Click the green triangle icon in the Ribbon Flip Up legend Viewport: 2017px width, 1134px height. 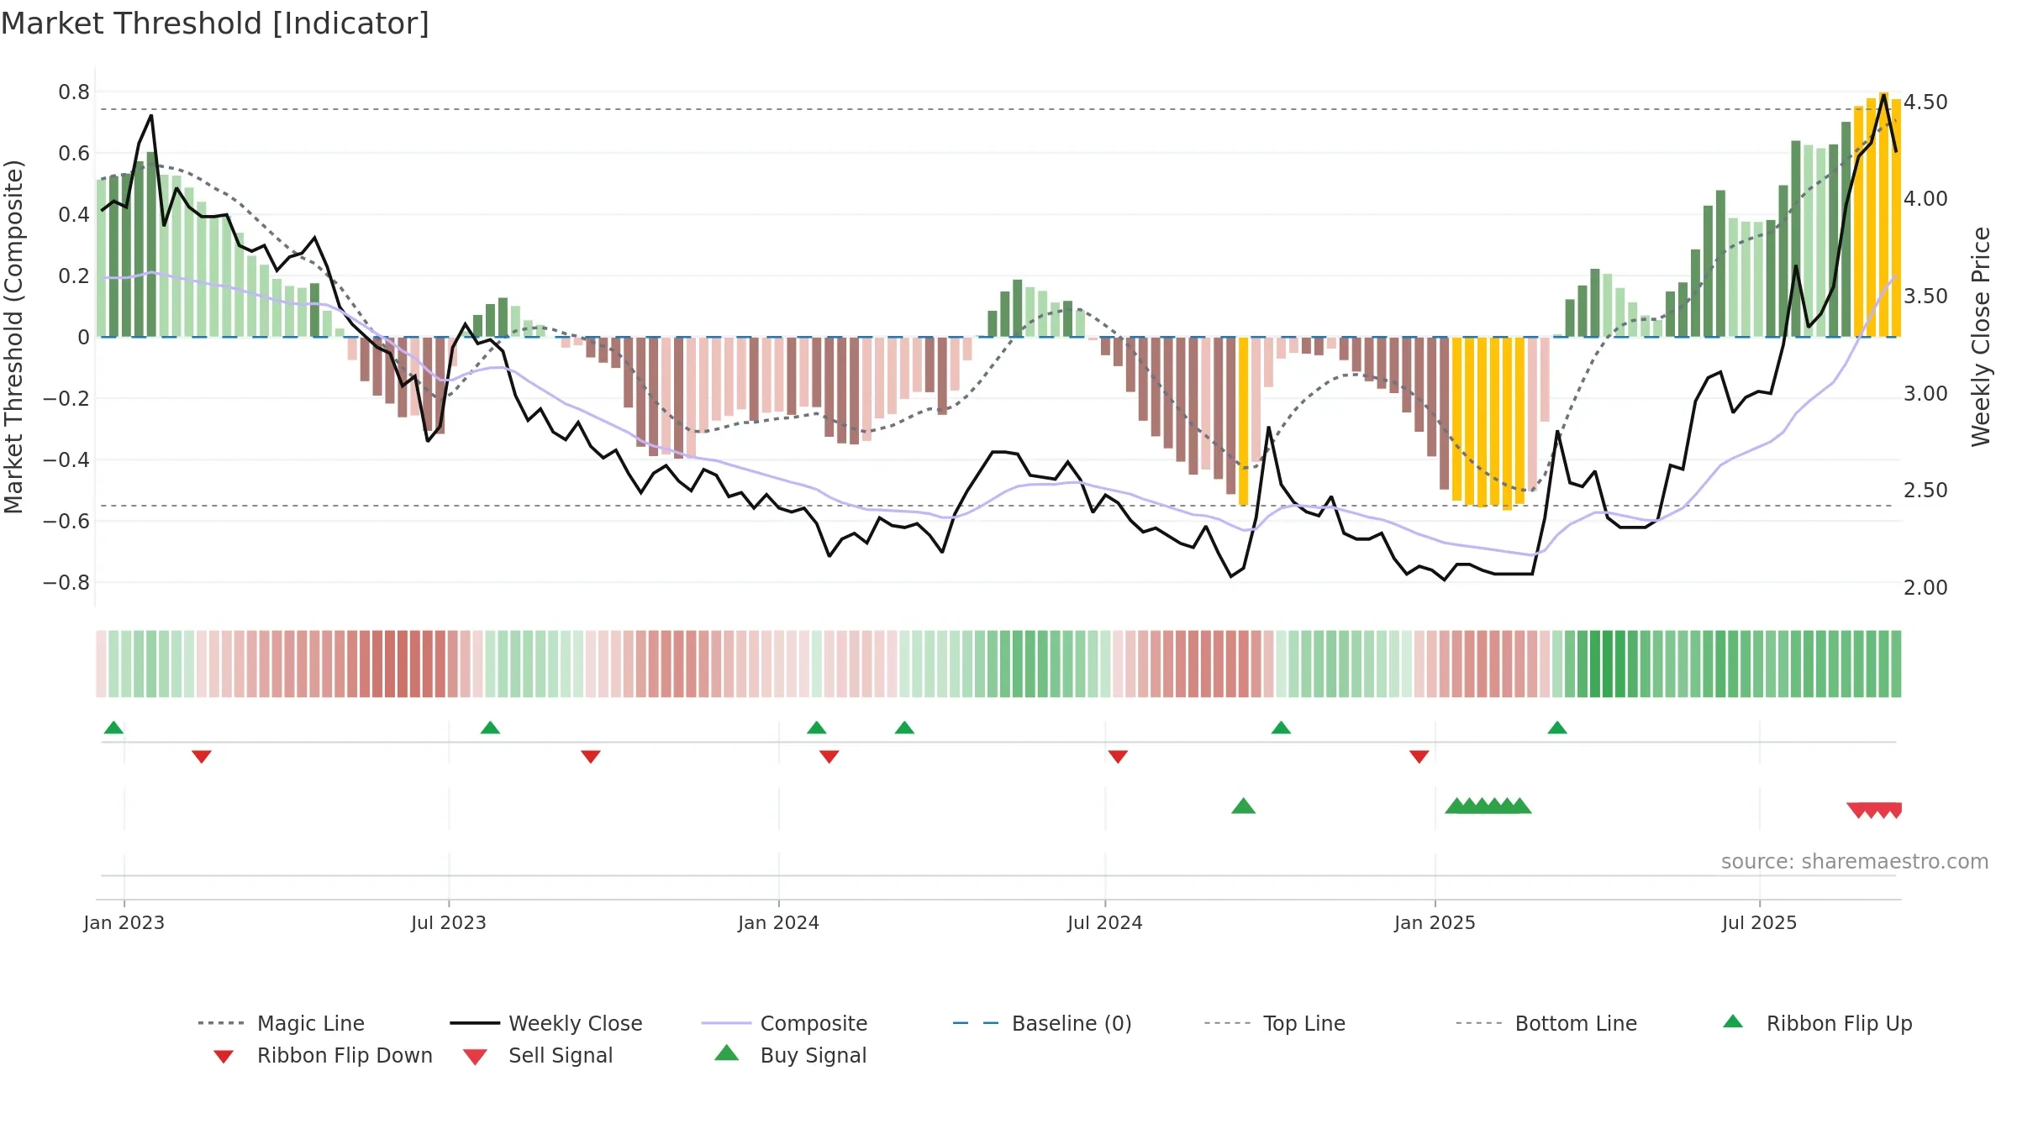coord(1733,1021)
